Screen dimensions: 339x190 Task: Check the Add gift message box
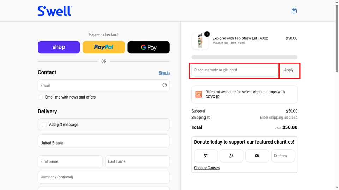click(44, 125)
